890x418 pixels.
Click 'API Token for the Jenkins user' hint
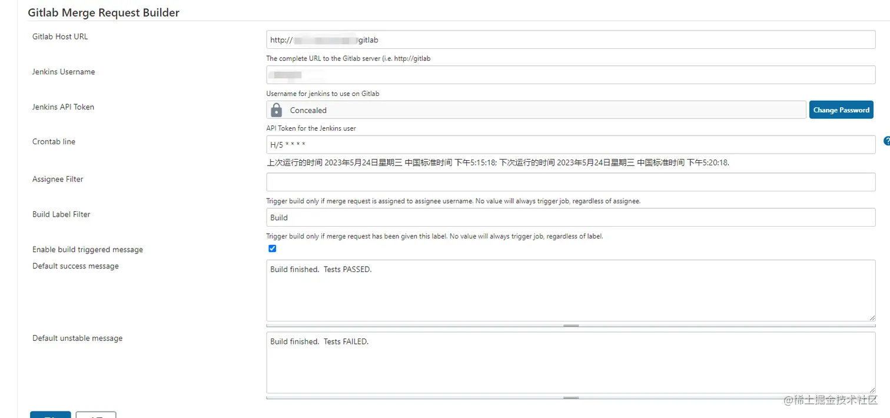311,128
